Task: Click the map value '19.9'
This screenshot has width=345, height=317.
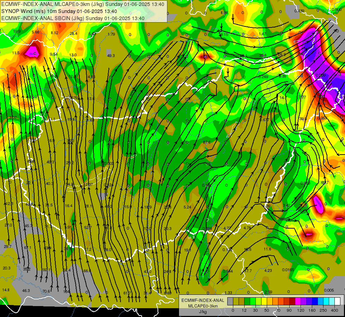Action: (x=17, y=31)
